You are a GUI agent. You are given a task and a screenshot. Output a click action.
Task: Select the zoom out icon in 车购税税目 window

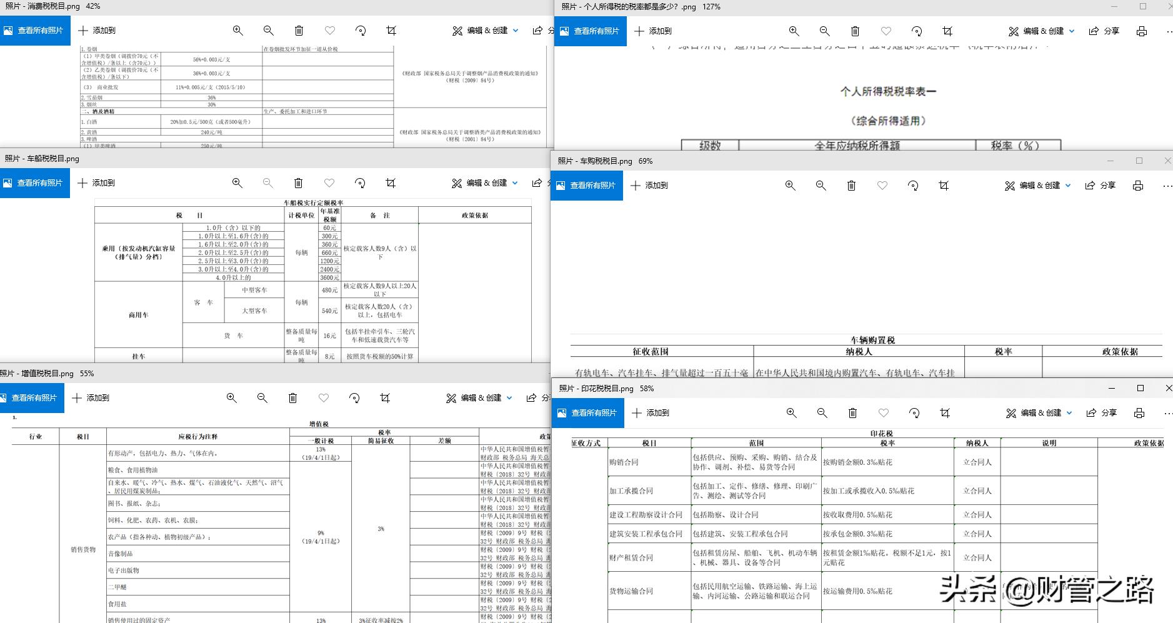(821, 185)
